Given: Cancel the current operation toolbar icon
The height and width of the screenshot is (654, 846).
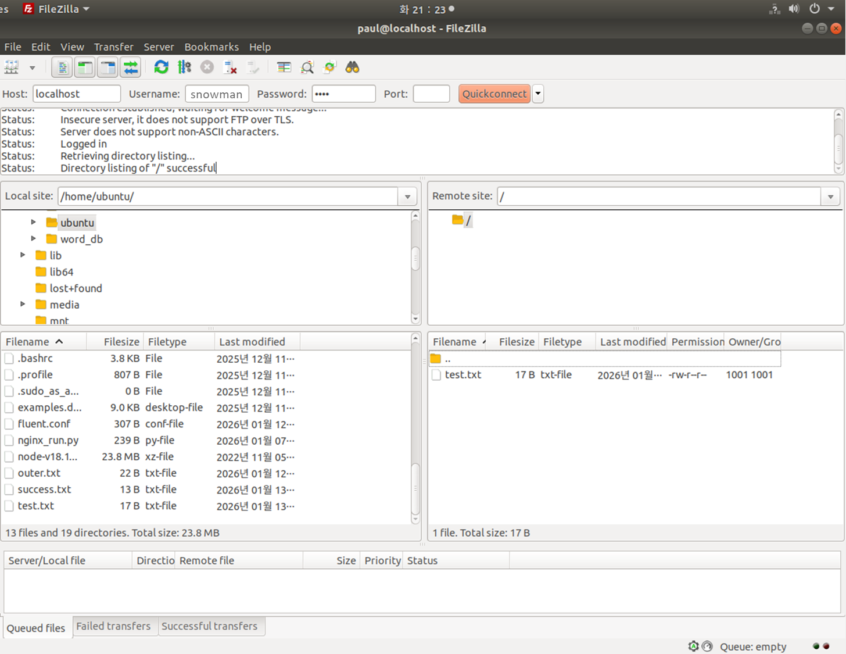Looking at the screenshot, I should [x=207, y=67].
